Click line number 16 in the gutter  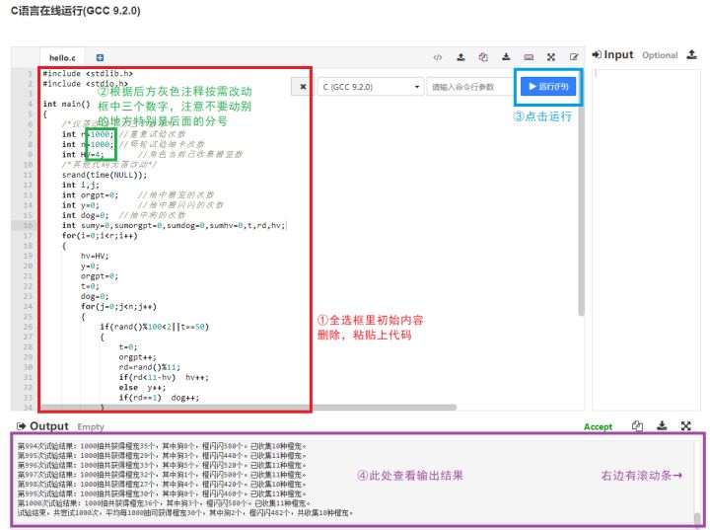tap(28, 225)
